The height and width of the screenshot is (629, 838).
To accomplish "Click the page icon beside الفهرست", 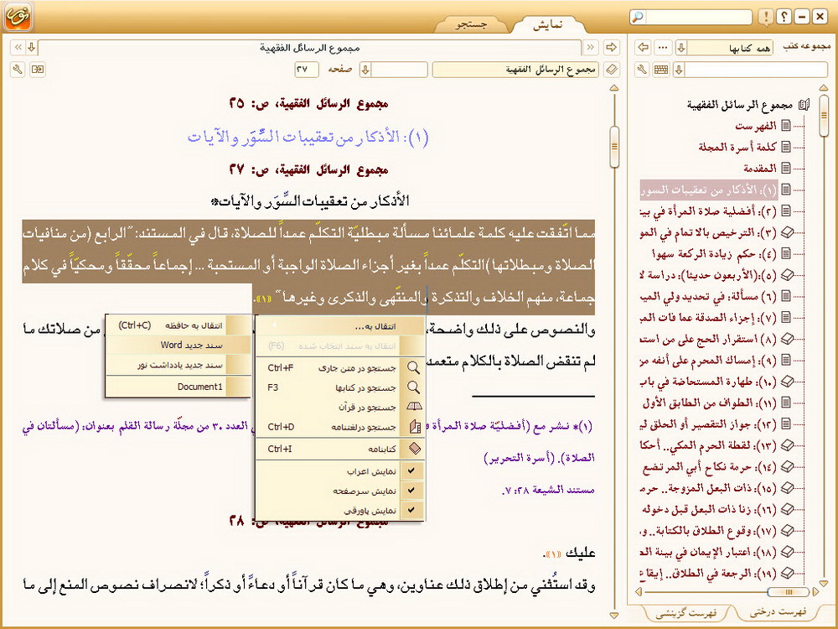I will 786,126.
